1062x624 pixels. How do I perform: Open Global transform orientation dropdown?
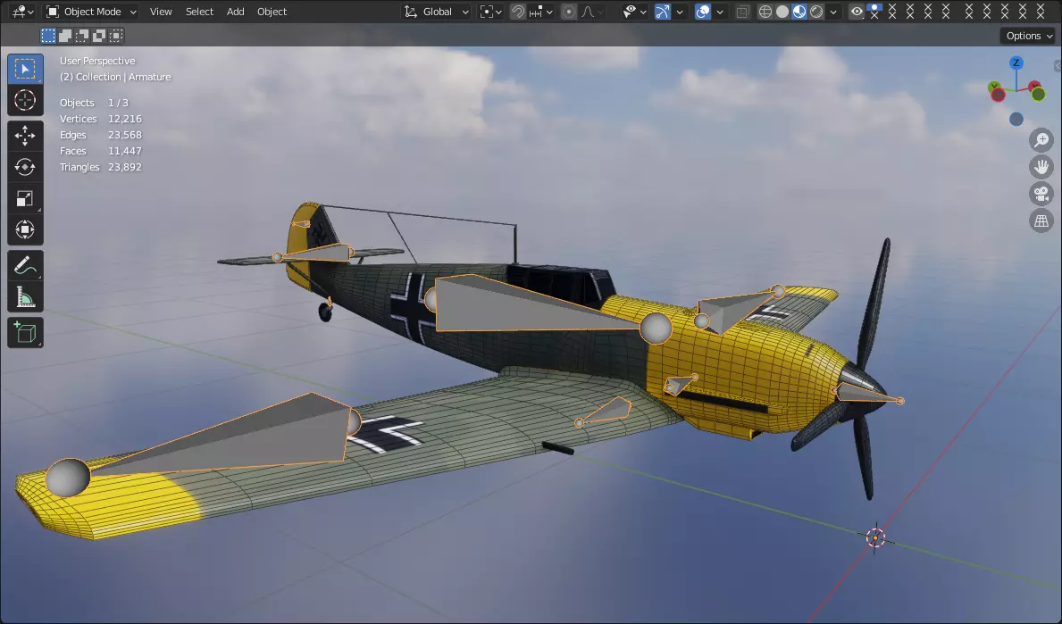click(x=436, y=12)
